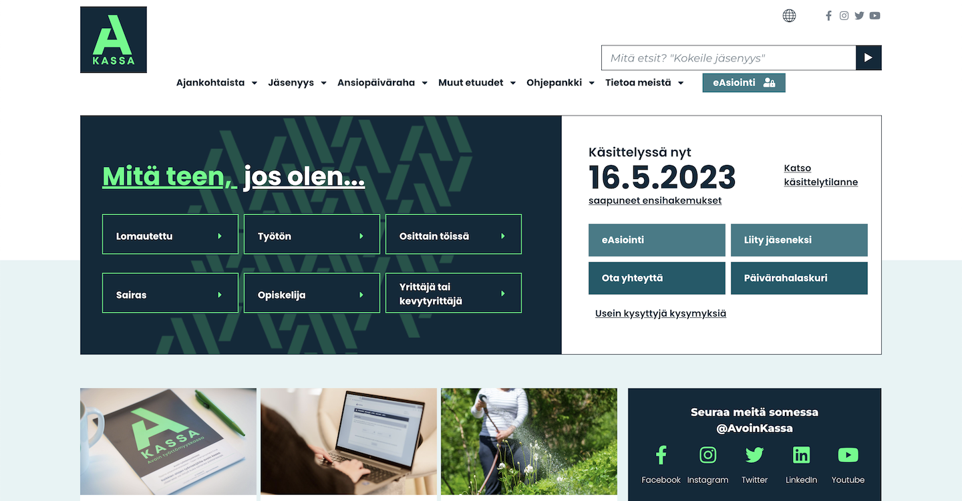The height and width of the screenshot is (501, 962).
Task: Open YouTube icon in top header
Action: pos(874,15)
